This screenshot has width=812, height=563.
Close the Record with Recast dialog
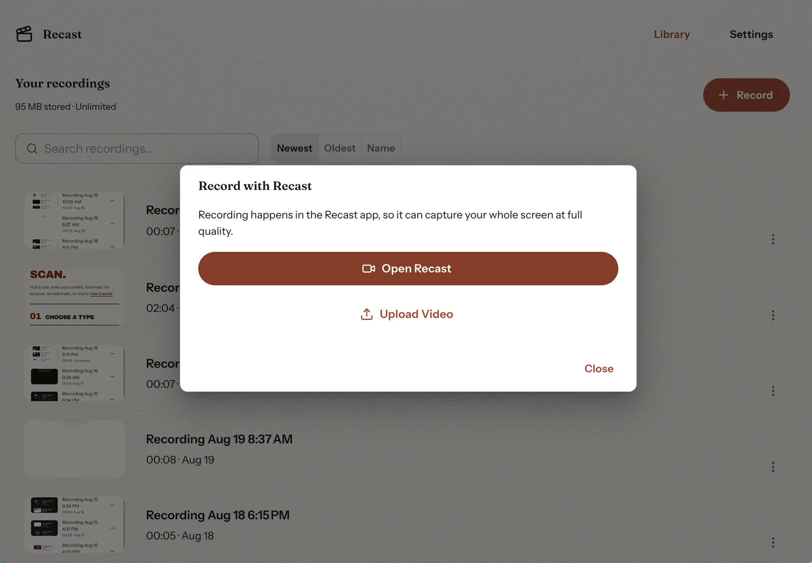(x=599, y=369)
